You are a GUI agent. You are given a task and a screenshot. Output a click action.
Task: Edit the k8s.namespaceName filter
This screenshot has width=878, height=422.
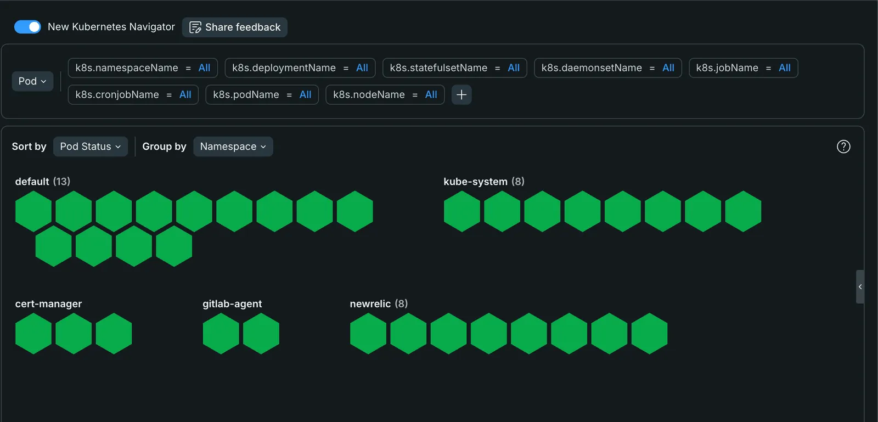(x=143, y=68)
